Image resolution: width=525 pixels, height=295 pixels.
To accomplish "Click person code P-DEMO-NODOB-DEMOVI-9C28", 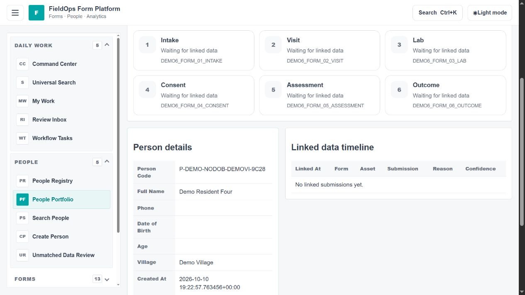I will (x=222, y=169).
